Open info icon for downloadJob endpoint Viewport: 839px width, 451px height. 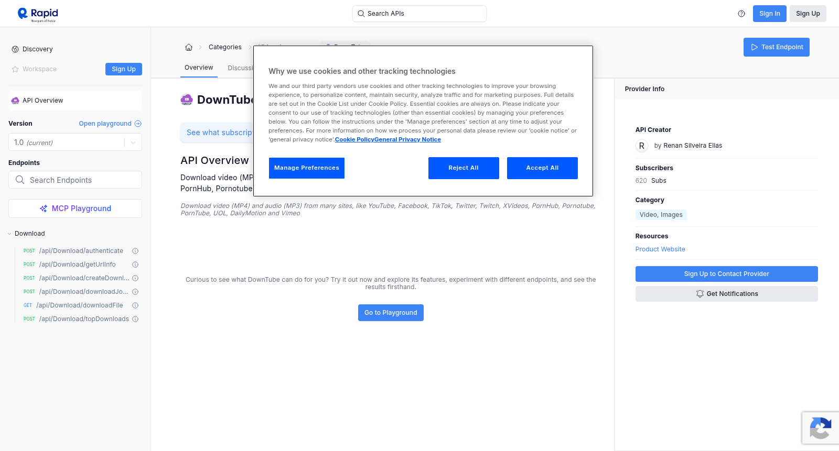(x=135, y=292)
